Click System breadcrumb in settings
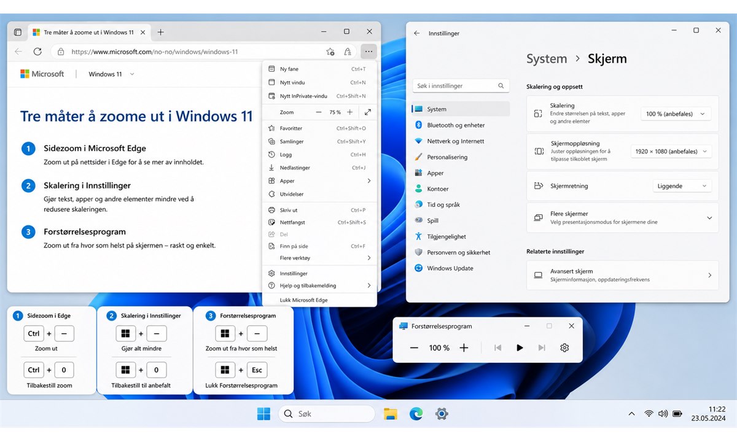 tap(547, 59)
